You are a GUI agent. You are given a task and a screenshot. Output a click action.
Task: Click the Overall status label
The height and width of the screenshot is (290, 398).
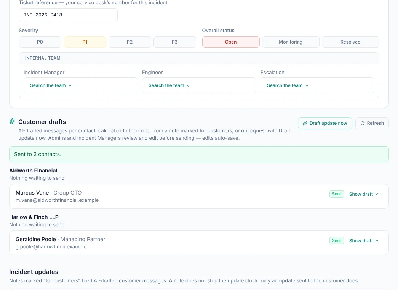218,30
